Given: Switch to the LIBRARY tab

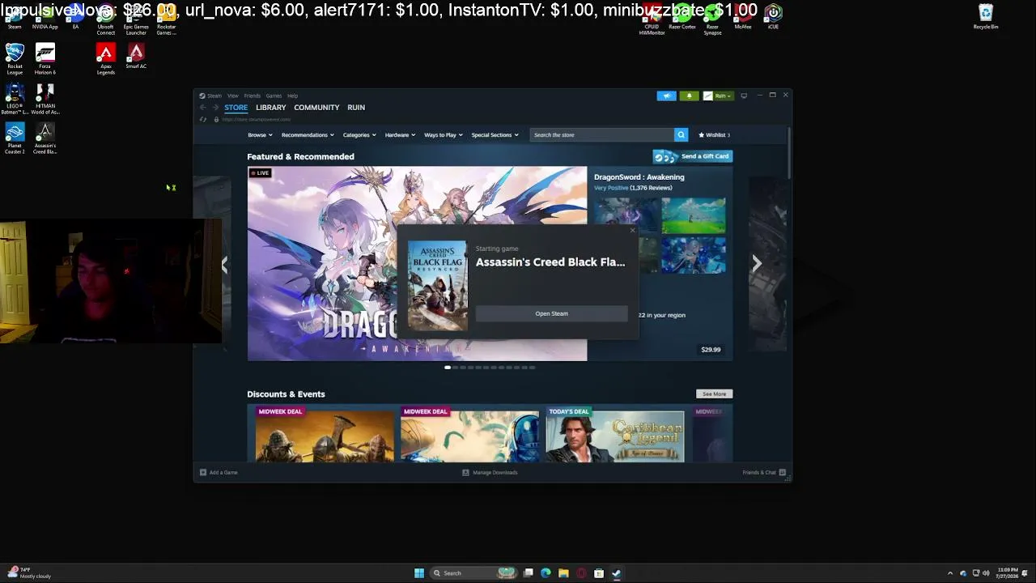Looking at the screenshot, I should (271, 108).
